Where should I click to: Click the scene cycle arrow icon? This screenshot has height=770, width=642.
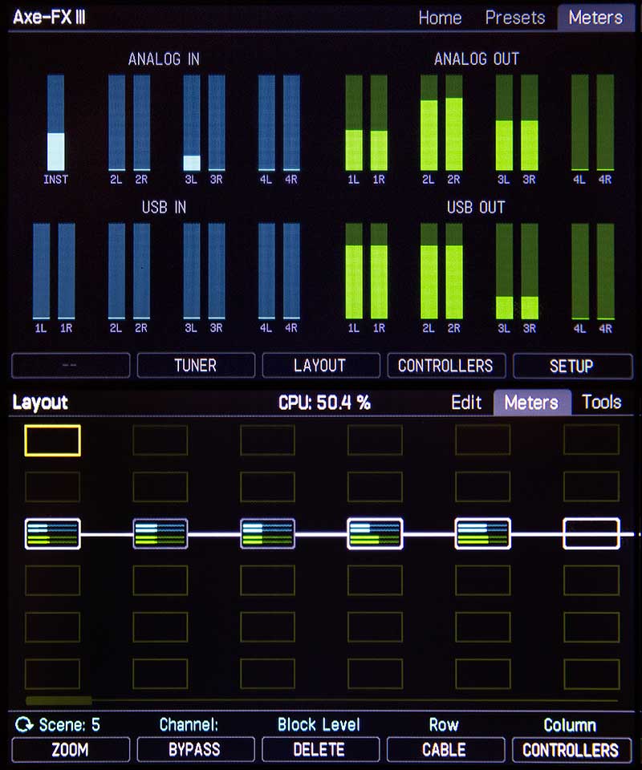[23, 724]
